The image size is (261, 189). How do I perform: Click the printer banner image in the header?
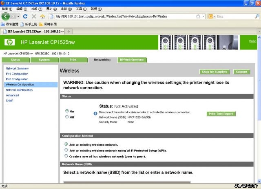click(x=199, y=42)
